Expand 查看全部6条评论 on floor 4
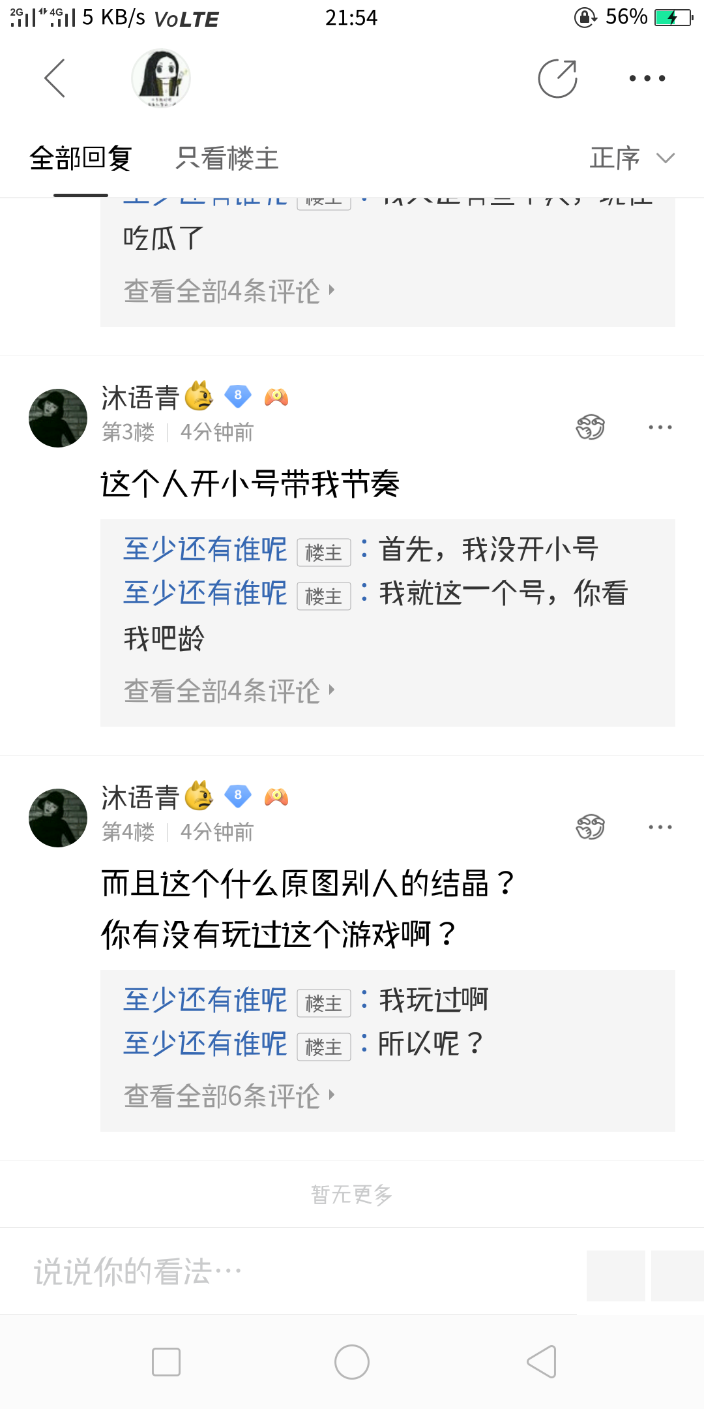 (x=229, y=1096)
